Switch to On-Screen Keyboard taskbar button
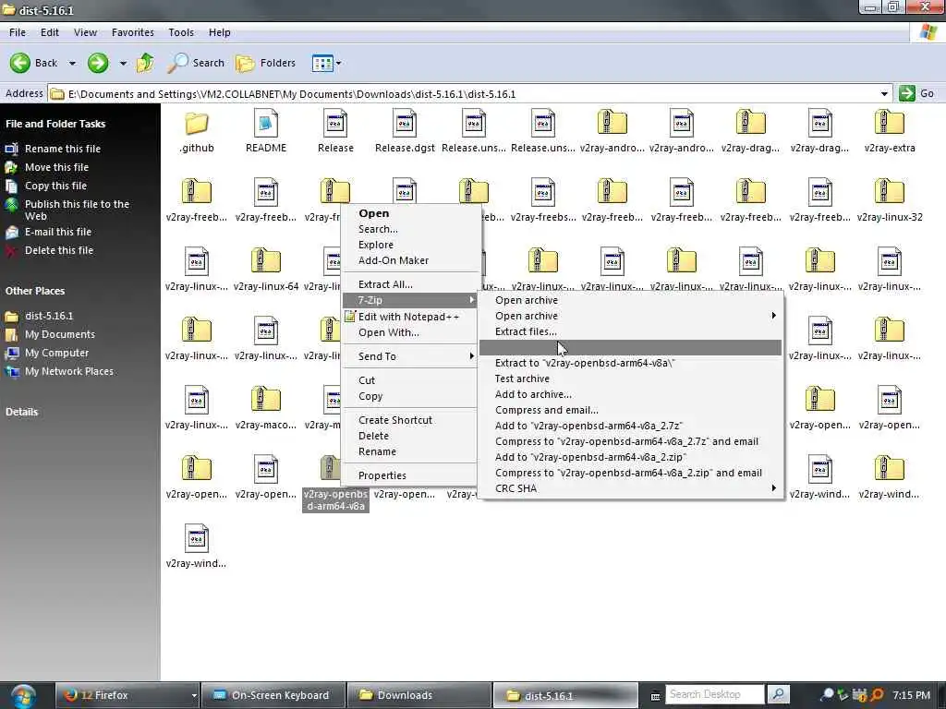 pyautogui.click(x=273, y=695)
